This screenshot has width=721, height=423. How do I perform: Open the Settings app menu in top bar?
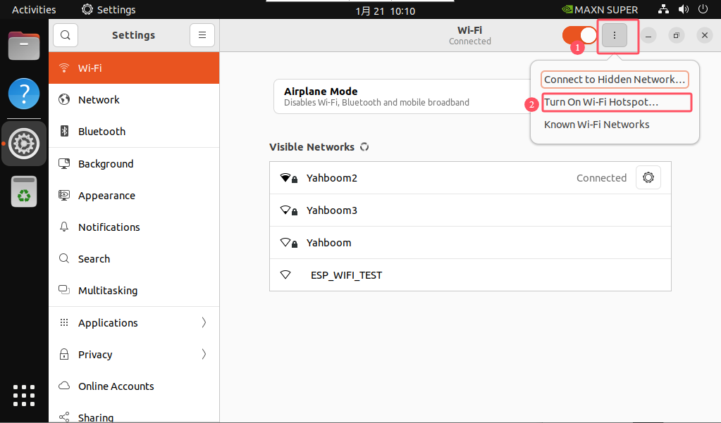click(x=109, y=10)
